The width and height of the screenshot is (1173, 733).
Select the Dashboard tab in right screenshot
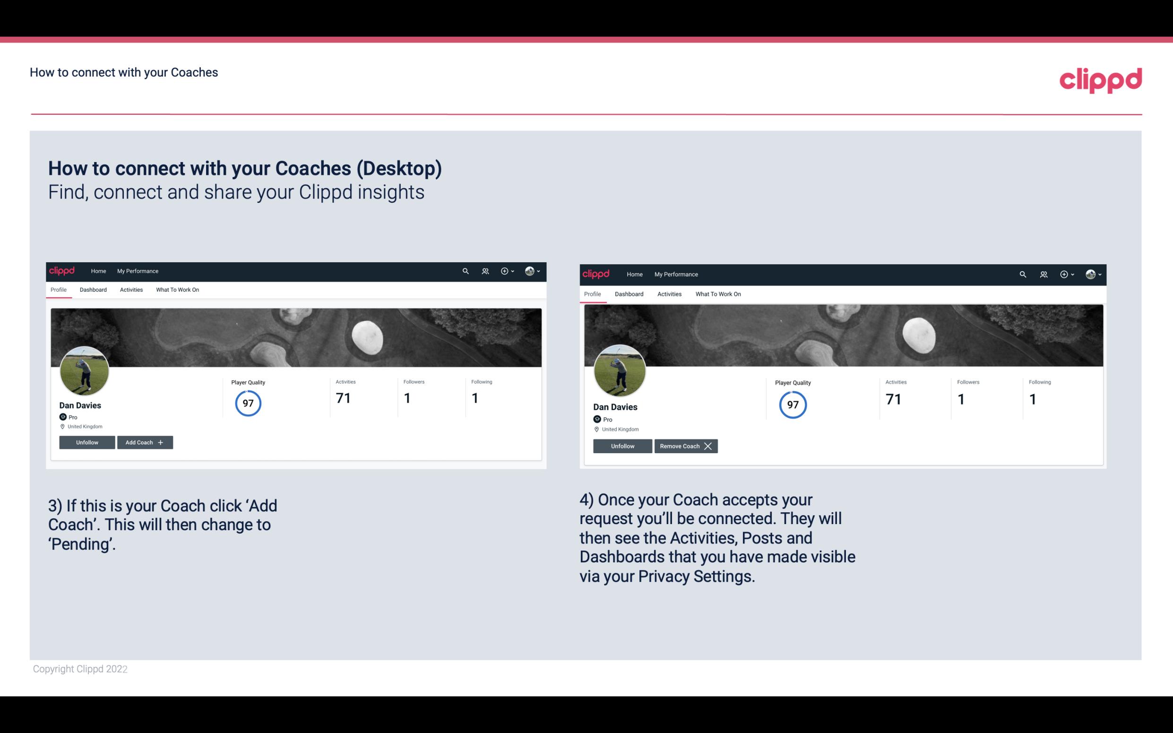point(629,294)
